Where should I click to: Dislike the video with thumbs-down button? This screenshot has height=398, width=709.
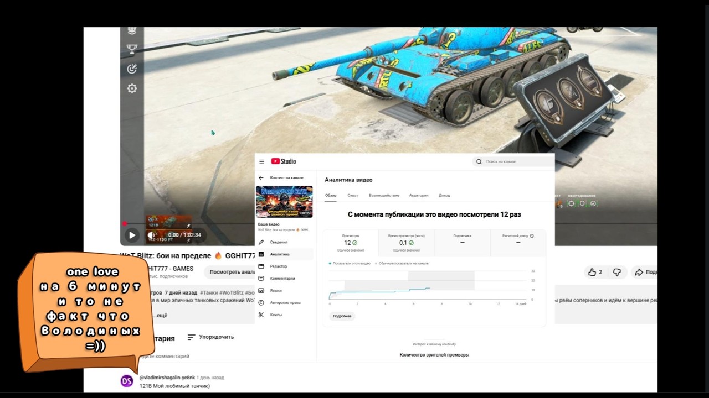616,272
